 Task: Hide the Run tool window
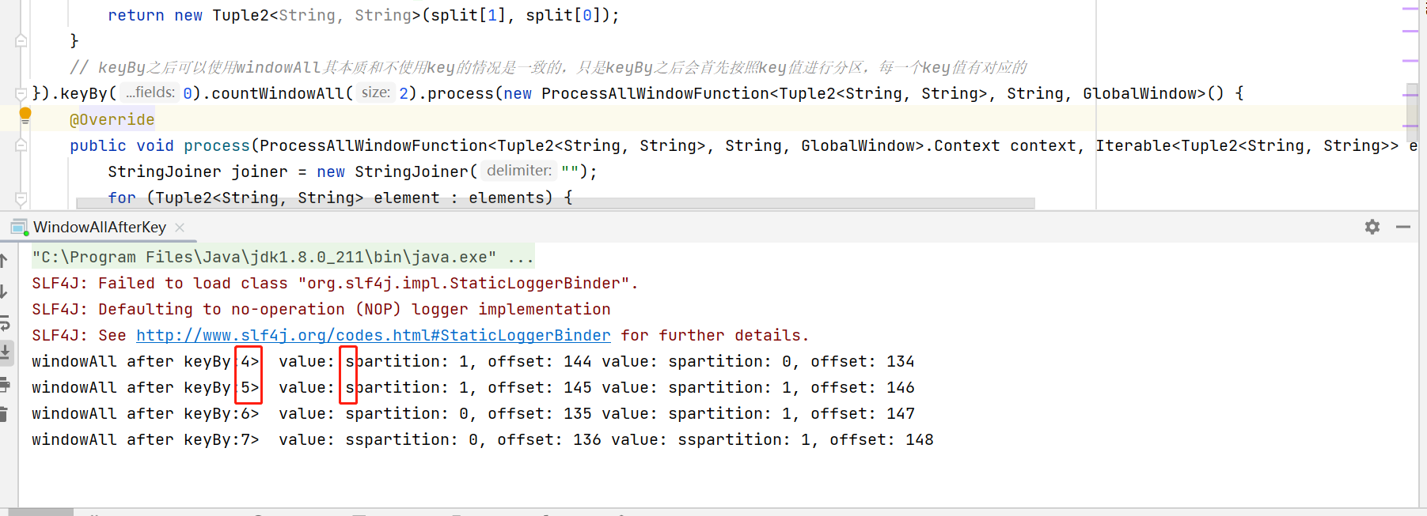point(1403,227)
